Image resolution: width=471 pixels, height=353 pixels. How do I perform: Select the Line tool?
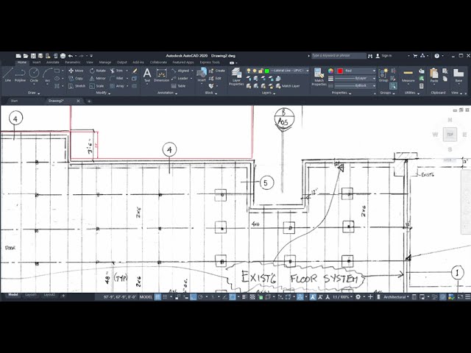coord(8,74)
